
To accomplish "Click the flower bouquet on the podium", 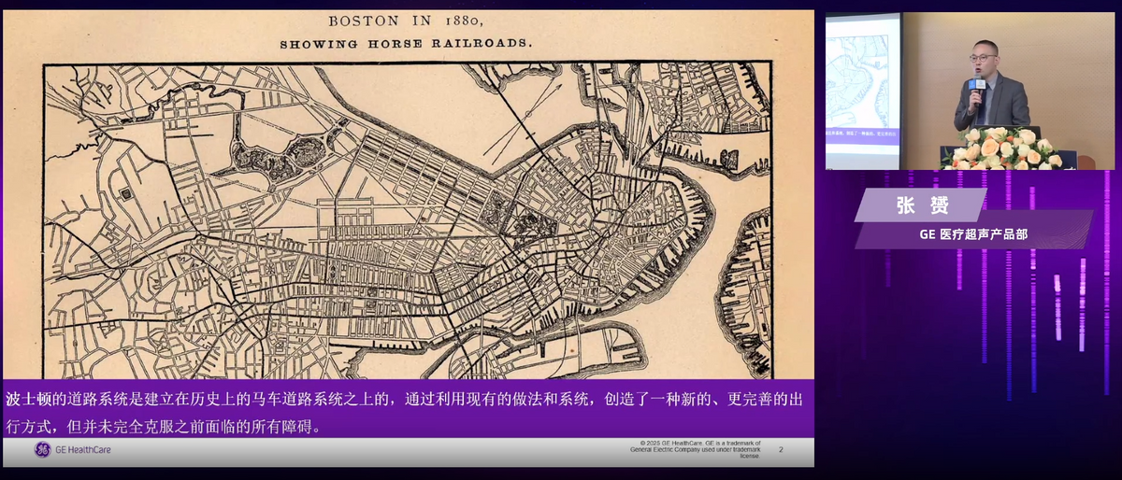I will tap(1000, 148).
